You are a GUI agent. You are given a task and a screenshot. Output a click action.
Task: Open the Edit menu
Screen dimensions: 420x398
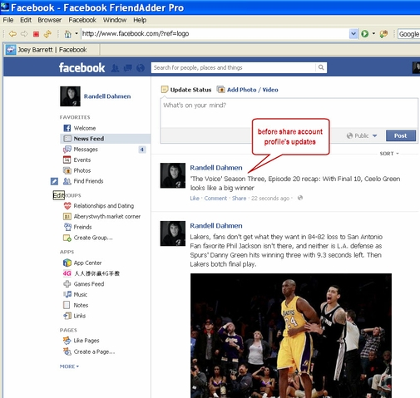click(26, 20)
